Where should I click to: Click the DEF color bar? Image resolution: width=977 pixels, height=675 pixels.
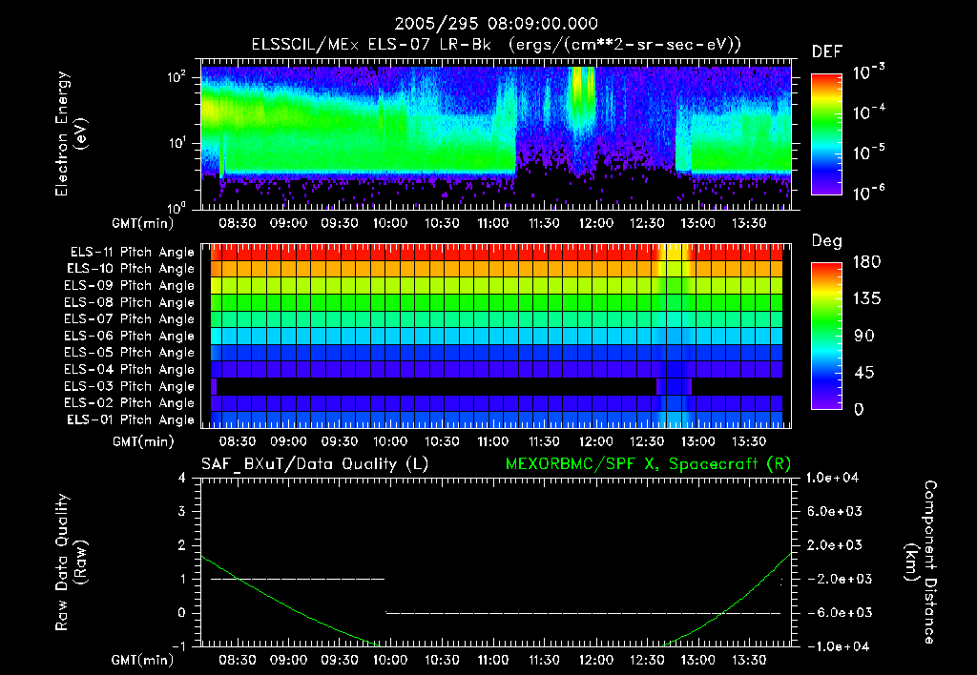tap(826, 133)
